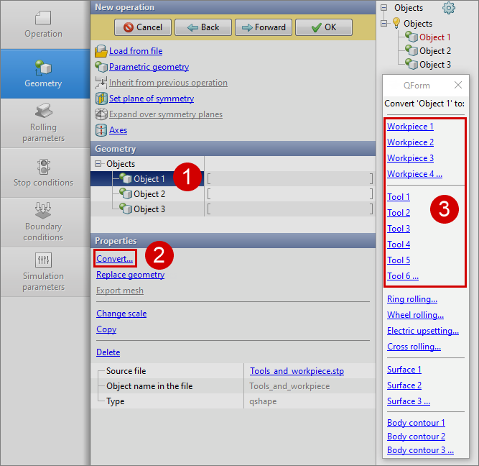The width and height of the screenshot is (479, 466).
Task: Open the settings gear above object tree
Action: point(449,8)
